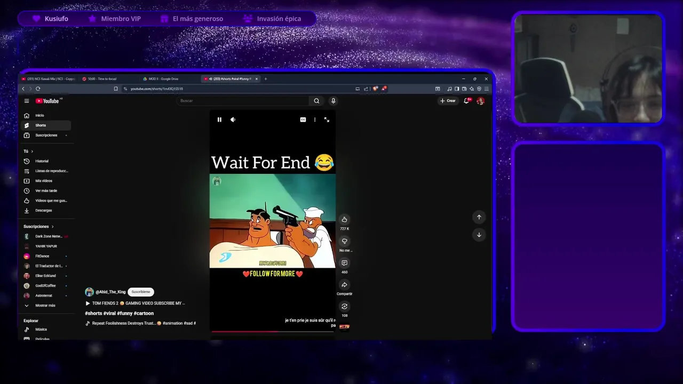Start voice search with the microphone

[x=333, y=101]
